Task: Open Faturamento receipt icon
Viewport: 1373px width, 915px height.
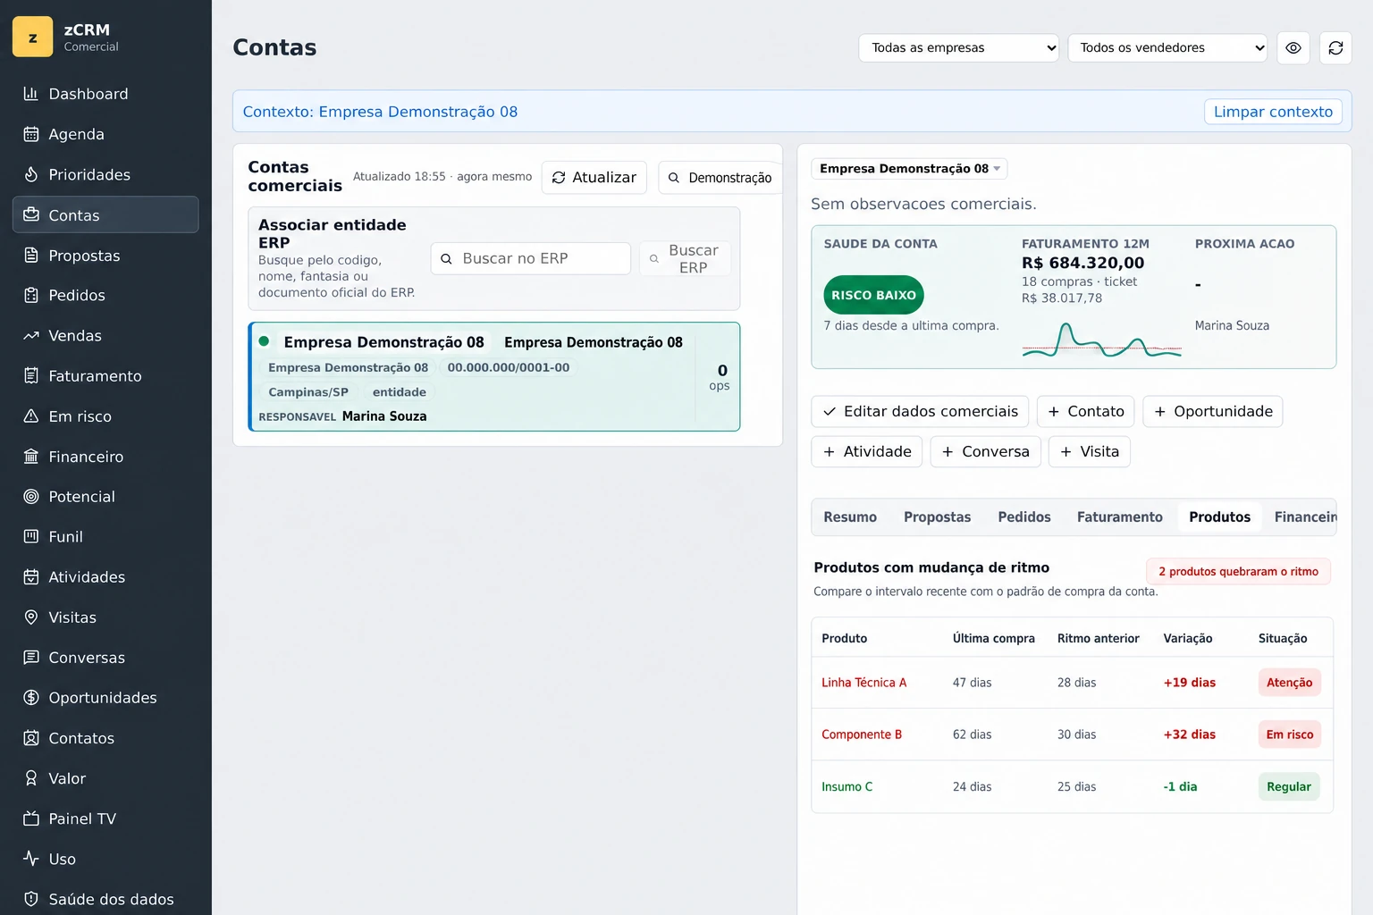Action: [x=31, y=376]
